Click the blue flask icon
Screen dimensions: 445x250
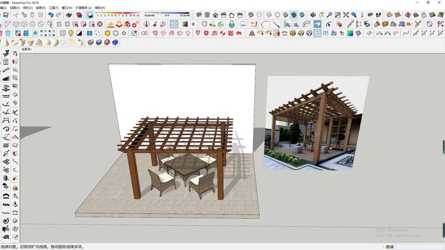(x=232, y=24)
